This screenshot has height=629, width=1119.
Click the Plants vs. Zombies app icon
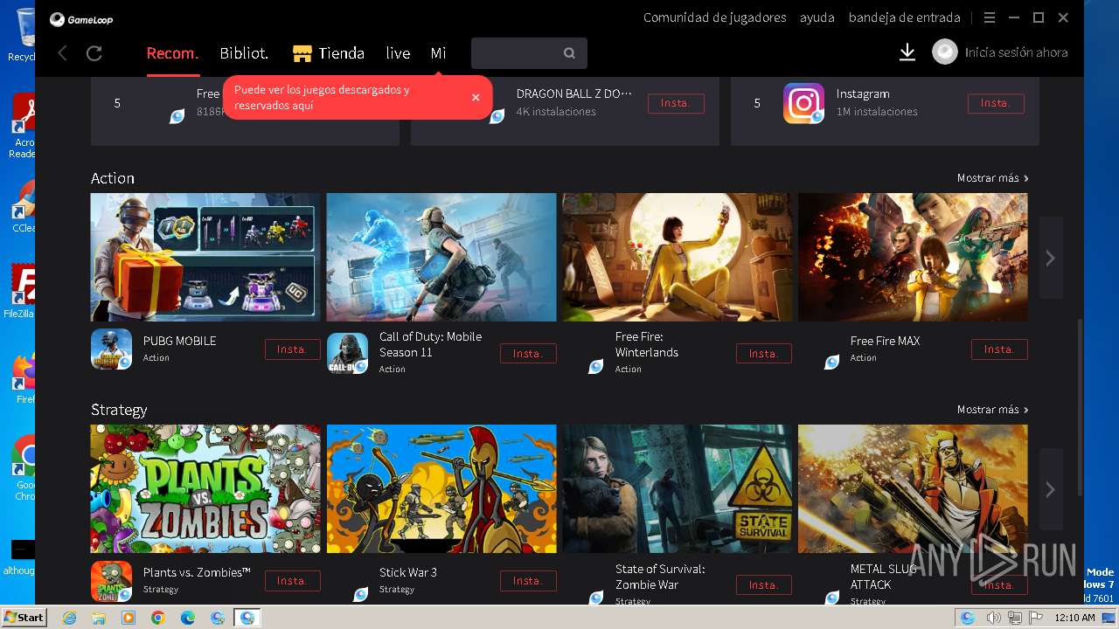(111, 581)
